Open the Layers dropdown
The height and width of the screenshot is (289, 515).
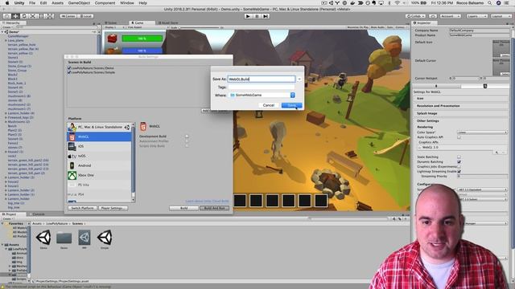coord(477,16)
